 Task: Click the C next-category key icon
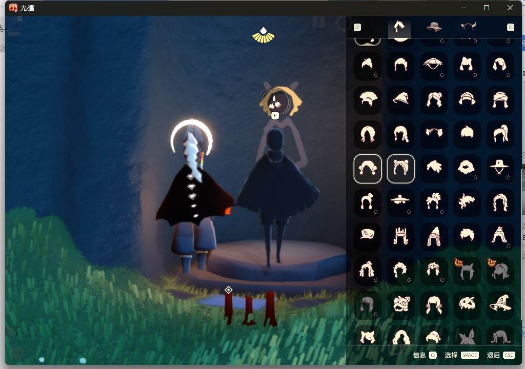click(510, 28)
